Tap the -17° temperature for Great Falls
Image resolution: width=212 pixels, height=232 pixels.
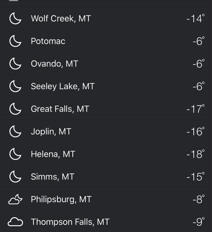[196, 109]
